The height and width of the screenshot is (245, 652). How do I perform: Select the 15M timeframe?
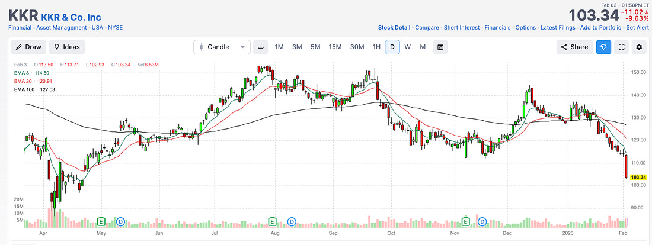pos(335,47)
